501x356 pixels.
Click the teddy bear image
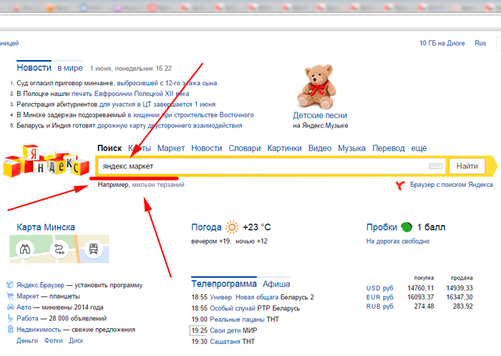click(316, 87)
